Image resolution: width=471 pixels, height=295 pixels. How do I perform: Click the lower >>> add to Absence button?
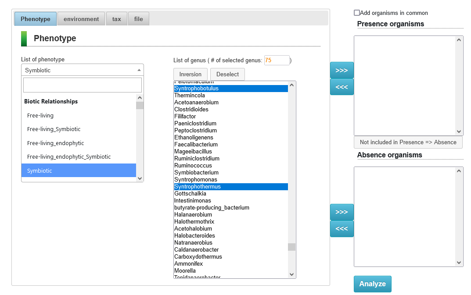(342, 212)
